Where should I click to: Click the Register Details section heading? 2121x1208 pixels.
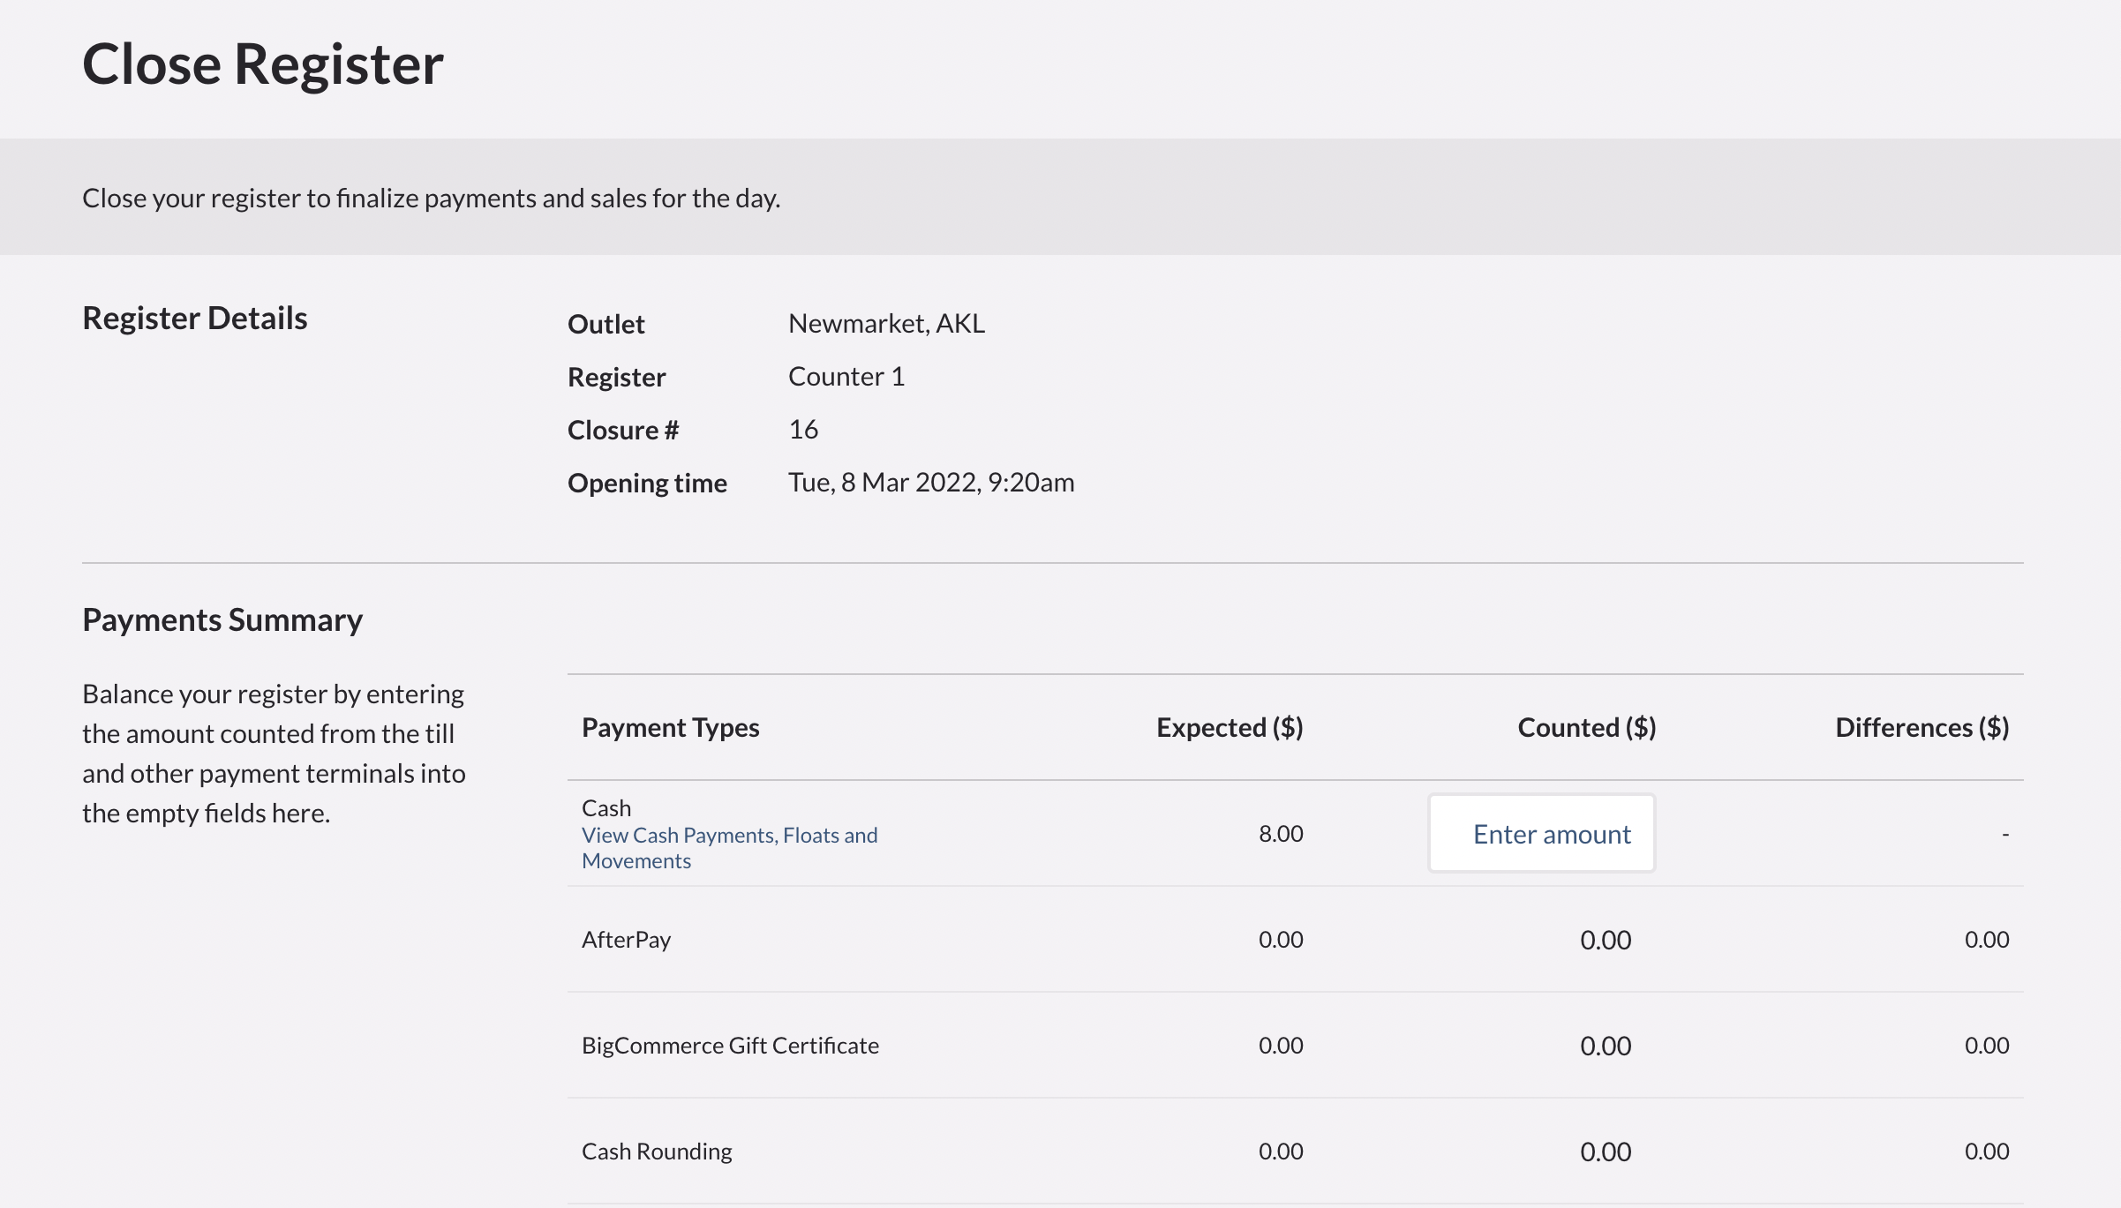click(195, 319)
